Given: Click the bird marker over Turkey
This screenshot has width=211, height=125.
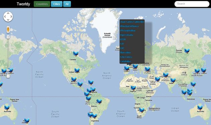Looking at the screenshot, I should pyautogui.click(x=147, y=69).
